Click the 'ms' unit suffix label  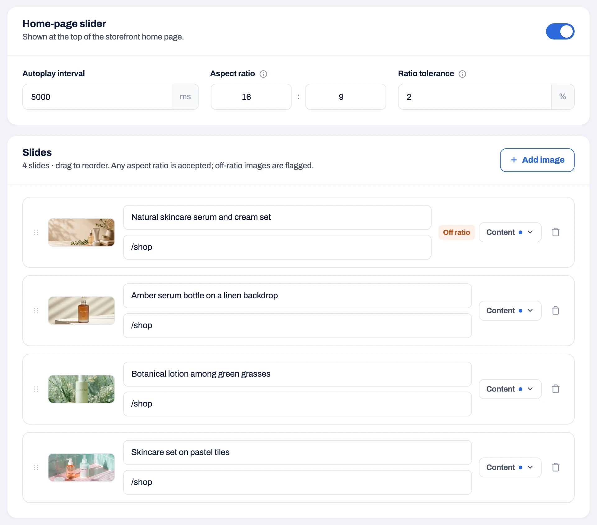185,97
